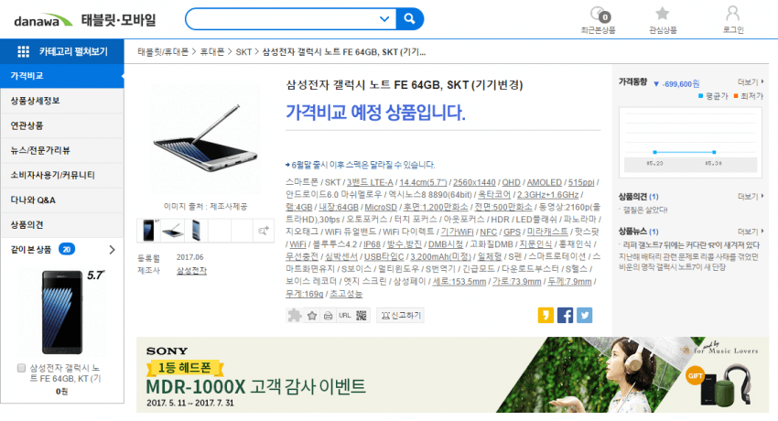Check the Galaxy Note FE KT product checkbox
The height and width of the screenshot is (421, 778).
21,368
